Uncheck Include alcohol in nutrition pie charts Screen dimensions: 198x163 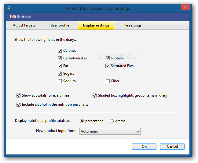(x=18, y=105)
